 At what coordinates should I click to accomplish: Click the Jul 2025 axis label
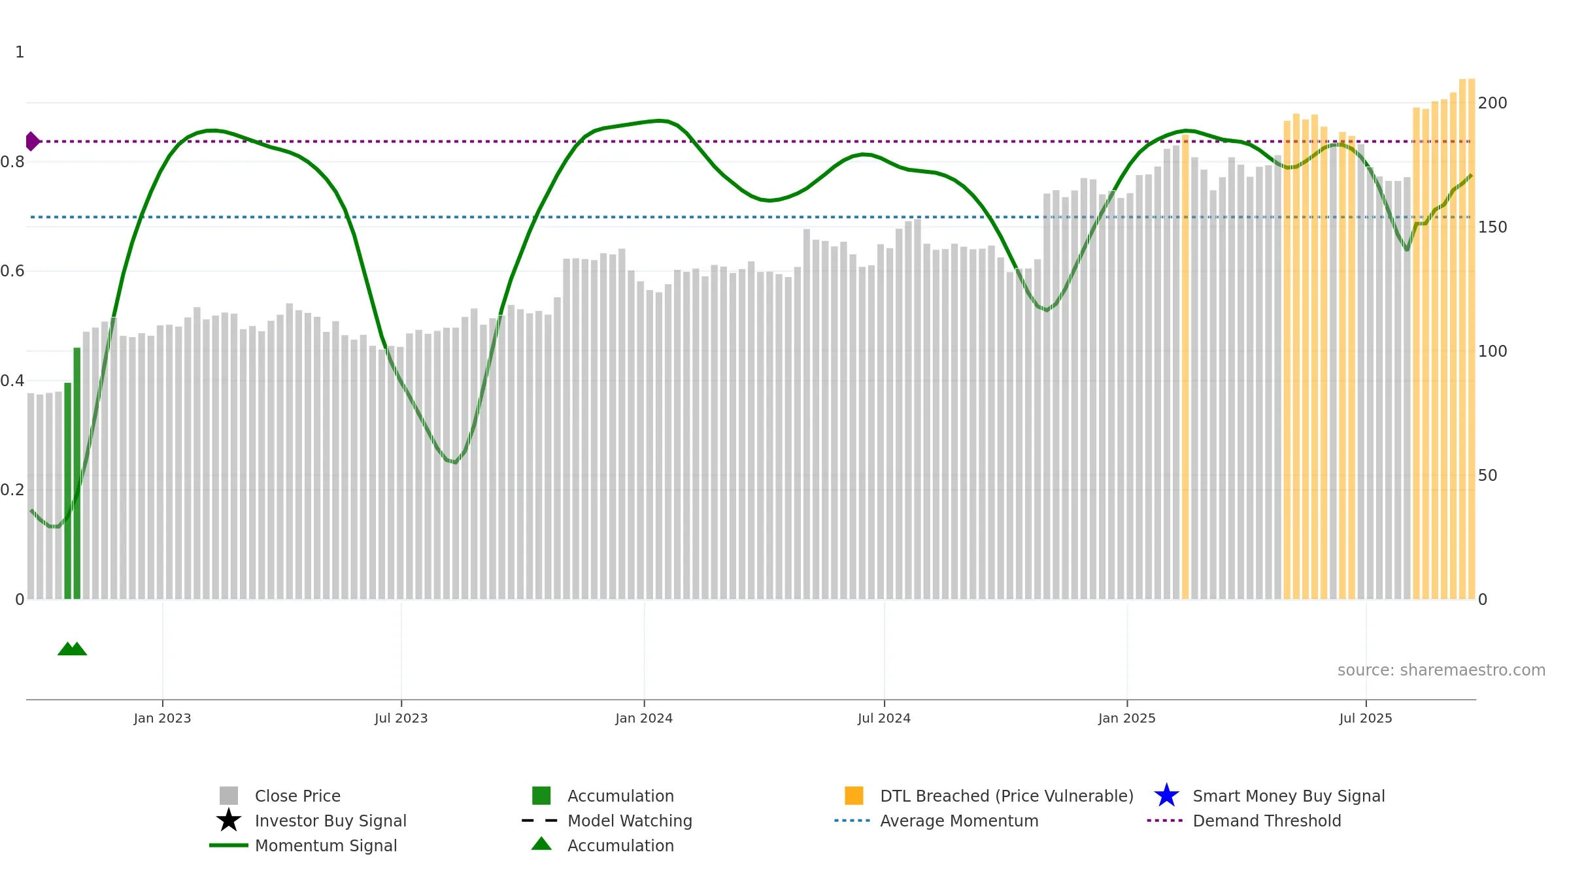click(1366, 718)
